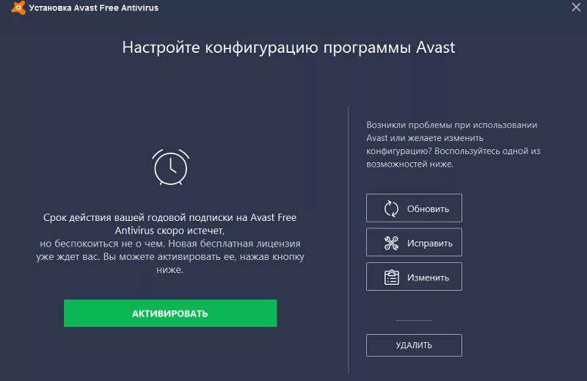
Task: Click the vertical separator between panels
Action: pyautogui.click(x=348, y=240)
